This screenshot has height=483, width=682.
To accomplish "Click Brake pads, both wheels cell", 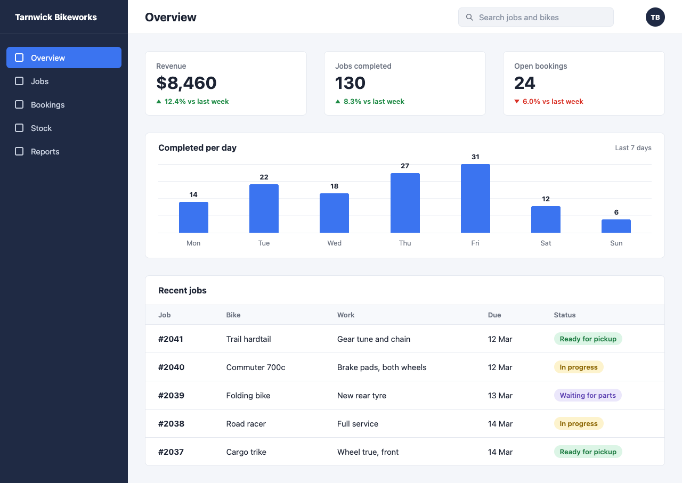I will tap(382, 367).
